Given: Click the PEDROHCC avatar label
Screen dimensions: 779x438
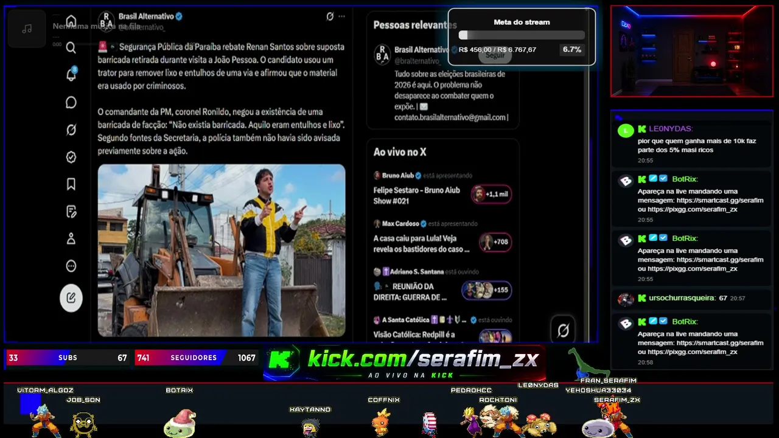Looking at the screenshot, I should pos(471,390).
